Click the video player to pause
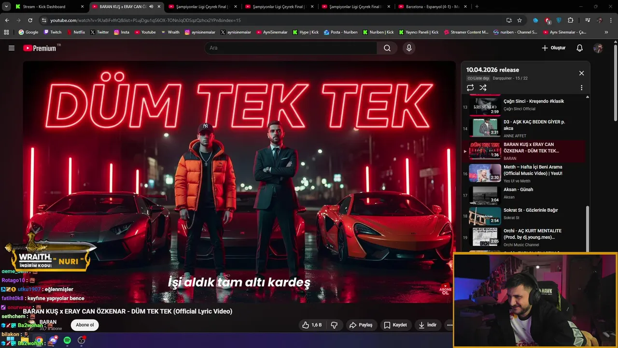 click(x=239, y=182)
